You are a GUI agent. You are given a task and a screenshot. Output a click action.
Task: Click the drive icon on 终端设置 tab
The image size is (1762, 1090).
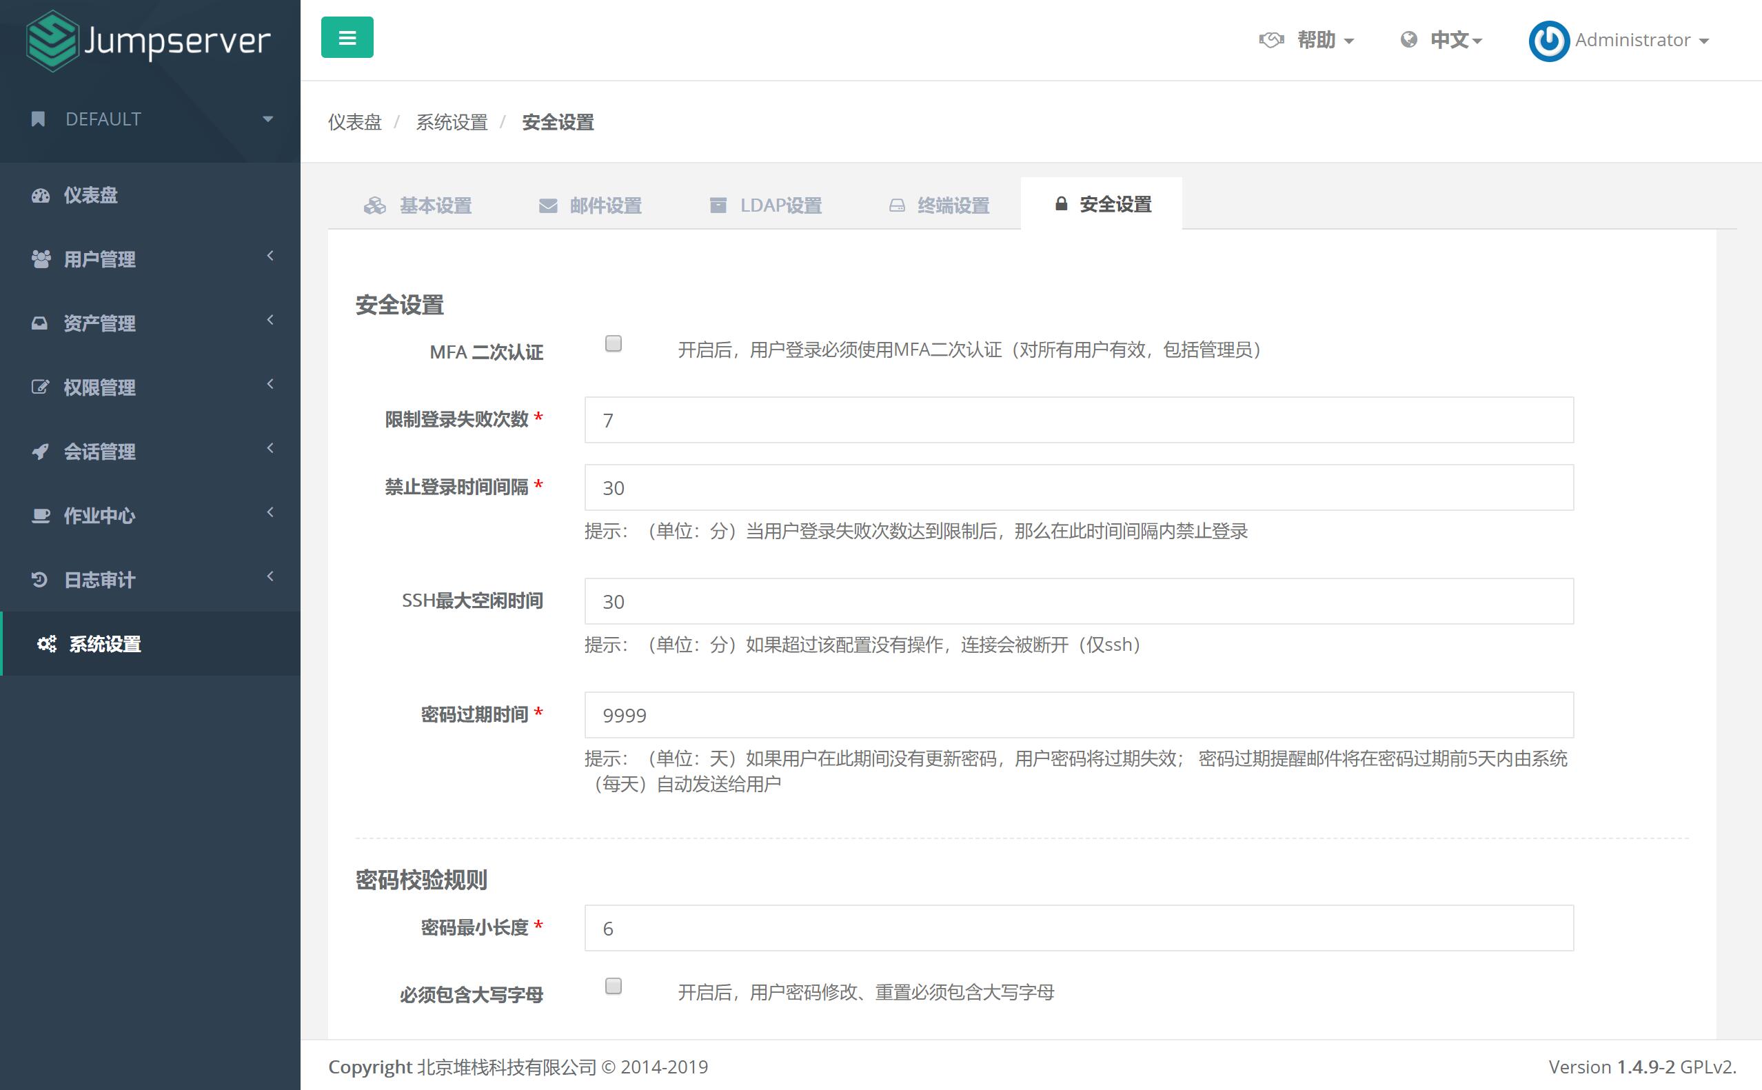896,206
